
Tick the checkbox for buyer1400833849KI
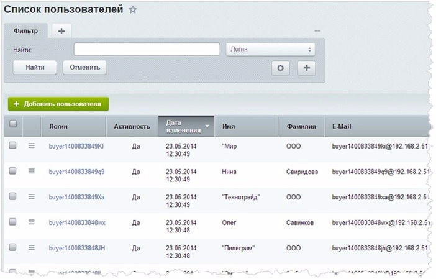[12, 145]
